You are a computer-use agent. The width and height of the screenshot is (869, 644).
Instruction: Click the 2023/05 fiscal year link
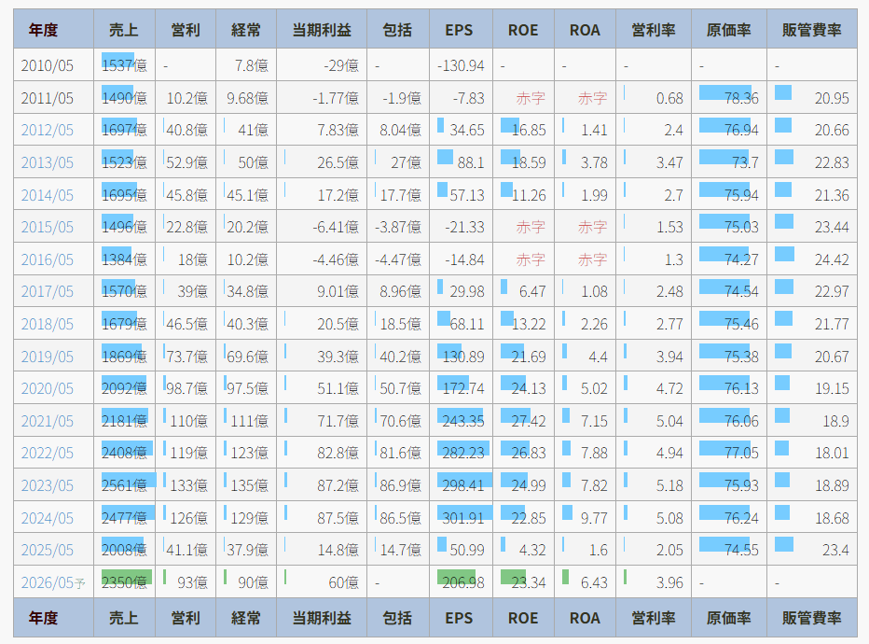[48, 485]
